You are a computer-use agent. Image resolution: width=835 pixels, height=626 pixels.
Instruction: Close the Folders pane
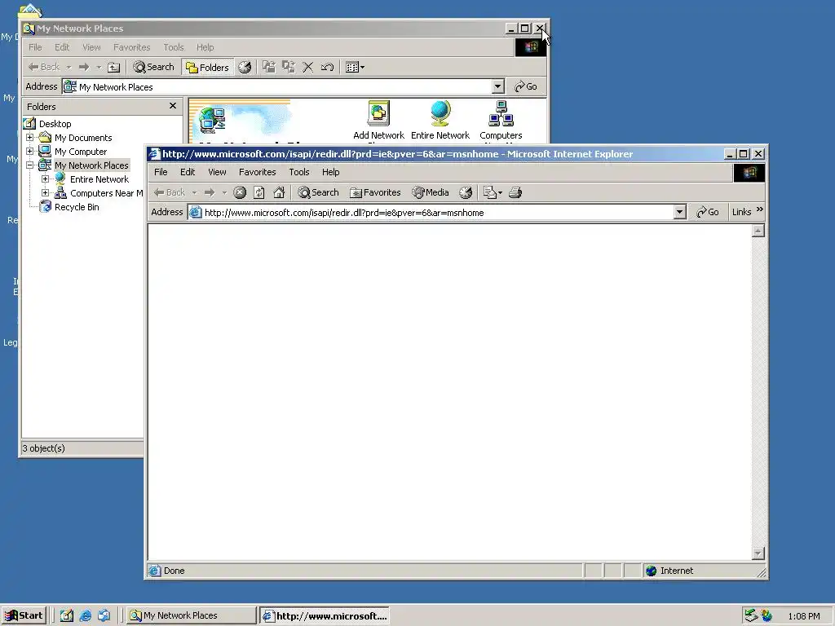[x=173, y=106]
